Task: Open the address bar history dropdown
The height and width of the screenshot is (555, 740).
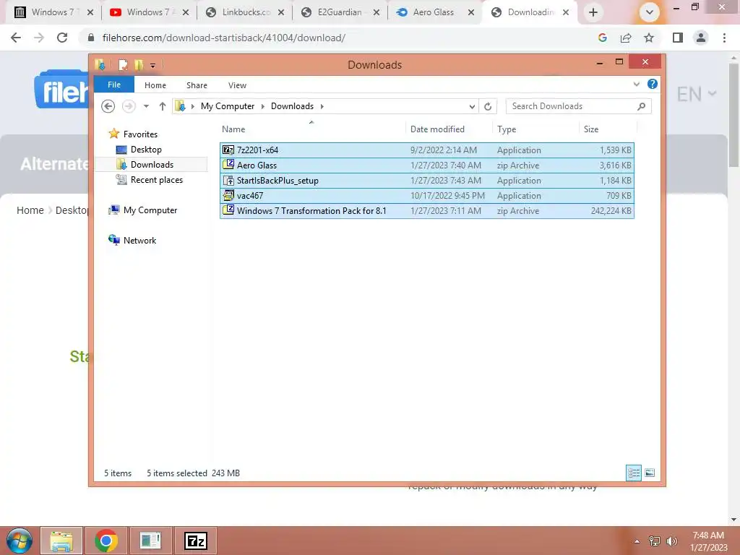Action: [472, 107]
